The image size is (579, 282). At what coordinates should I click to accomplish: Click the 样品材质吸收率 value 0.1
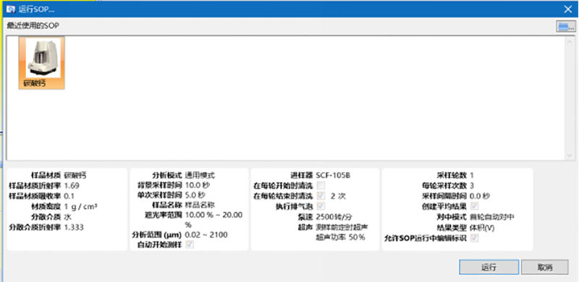click(69, 196)
